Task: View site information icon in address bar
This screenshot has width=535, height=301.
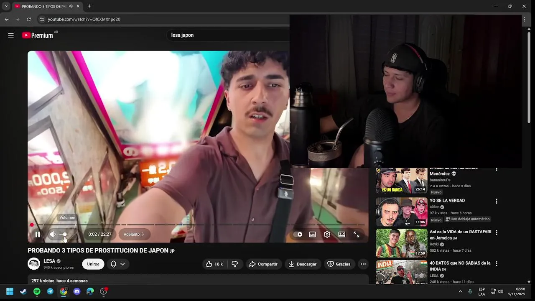Action: click(42, 19)
